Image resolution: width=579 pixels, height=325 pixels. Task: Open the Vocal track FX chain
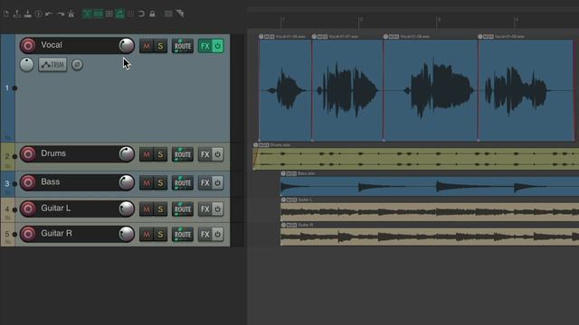pyautogui.click(x=205, y=46)
